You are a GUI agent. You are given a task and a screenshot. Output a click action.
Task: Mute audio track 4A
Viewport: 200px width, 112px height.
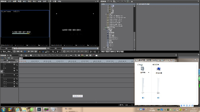point(14,86)
